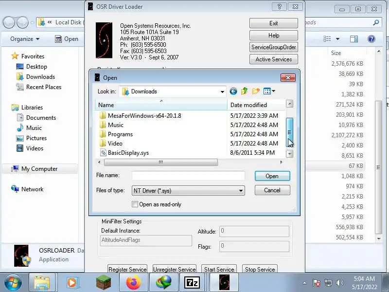Click Stop Service button
The width and height of the screenshot is (389, 292).
[x=260, y=269]
